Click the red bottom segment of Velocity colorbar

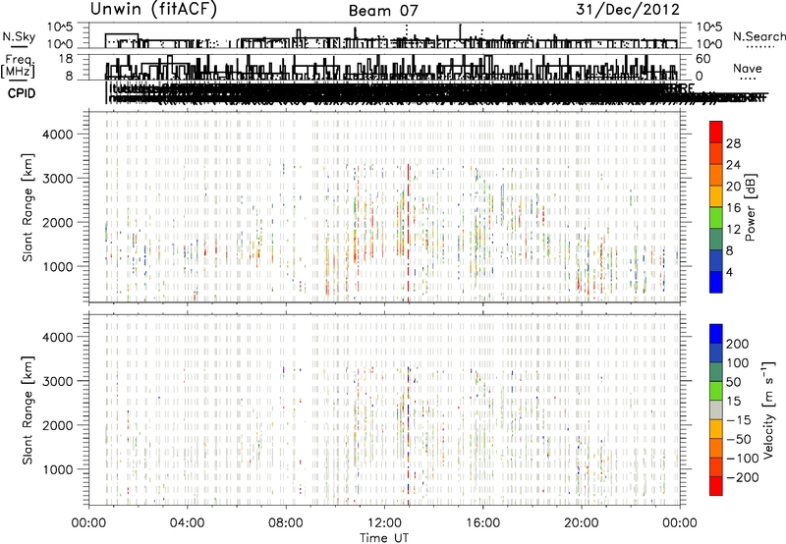[716, 486]
